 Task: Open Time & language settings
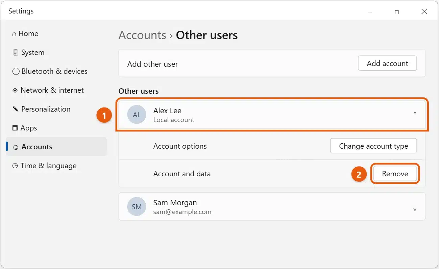point(56,166)
